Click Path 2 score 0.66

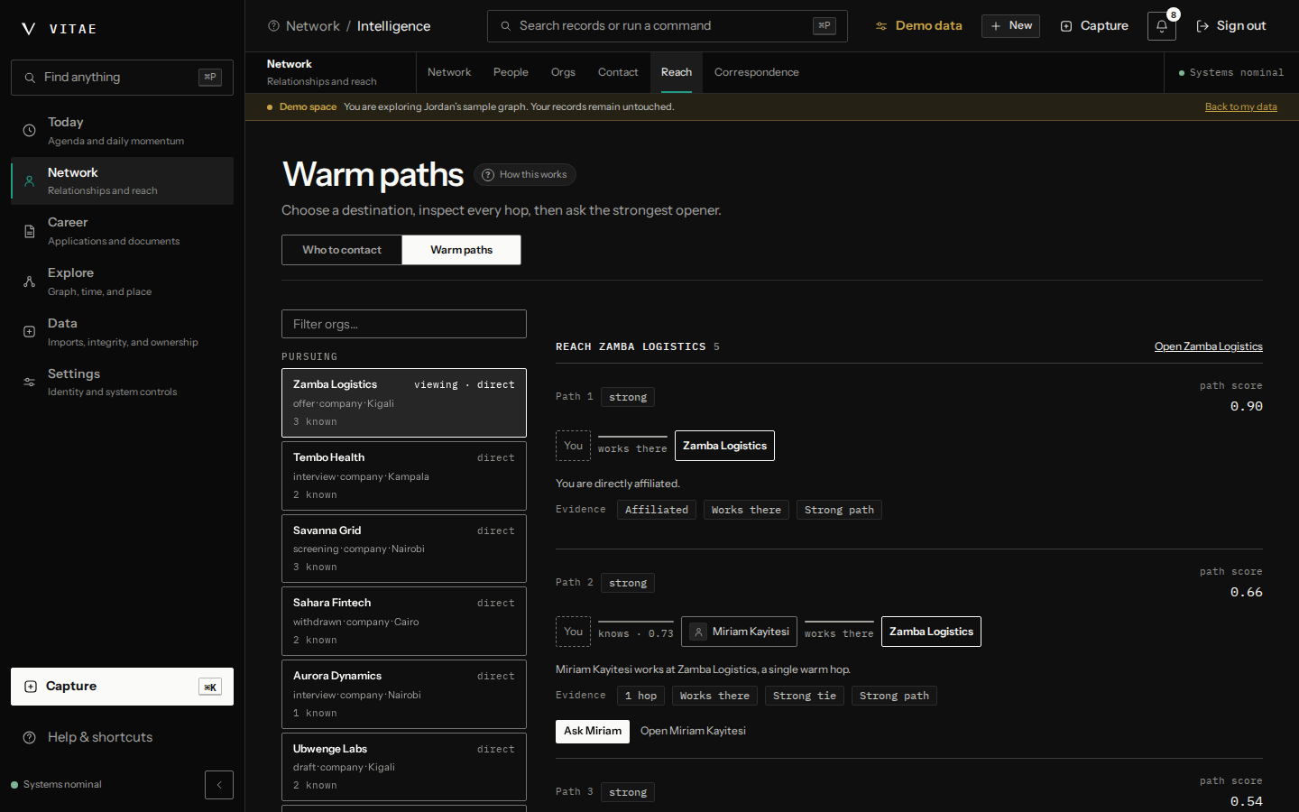click(1246, 593)
